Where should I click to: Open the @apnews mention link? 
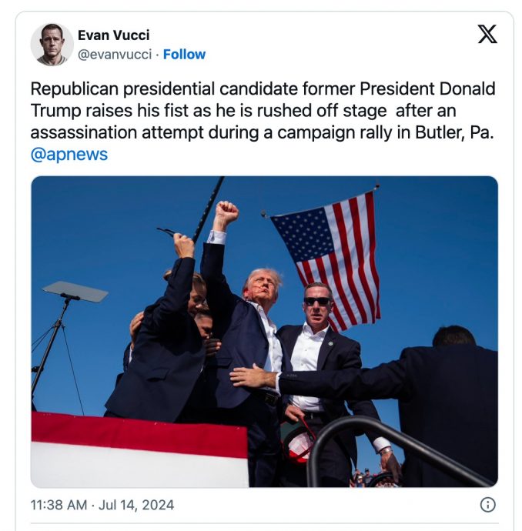(69, 154)
